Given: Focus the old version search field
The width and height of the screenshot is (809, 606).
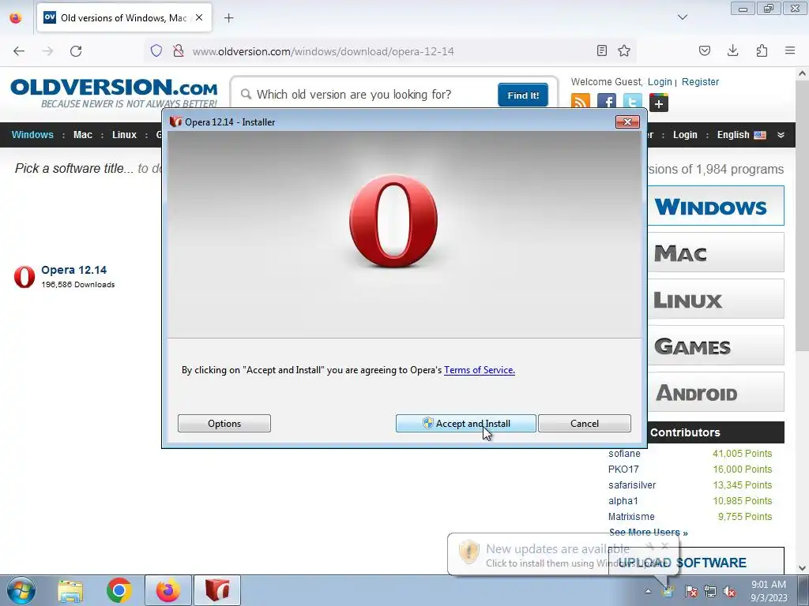Looking at the screenshot, I should (367, 95).
